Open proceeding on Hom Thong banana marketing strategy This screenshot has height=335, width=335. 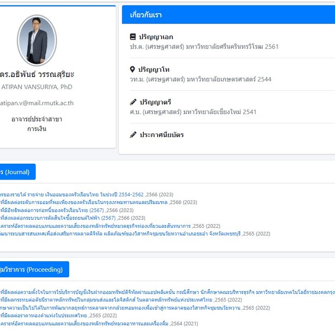pos(120,308)
